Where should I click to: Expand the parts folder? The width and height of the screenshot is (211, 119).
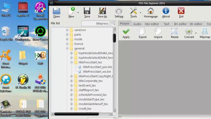[x=67, y=34]
